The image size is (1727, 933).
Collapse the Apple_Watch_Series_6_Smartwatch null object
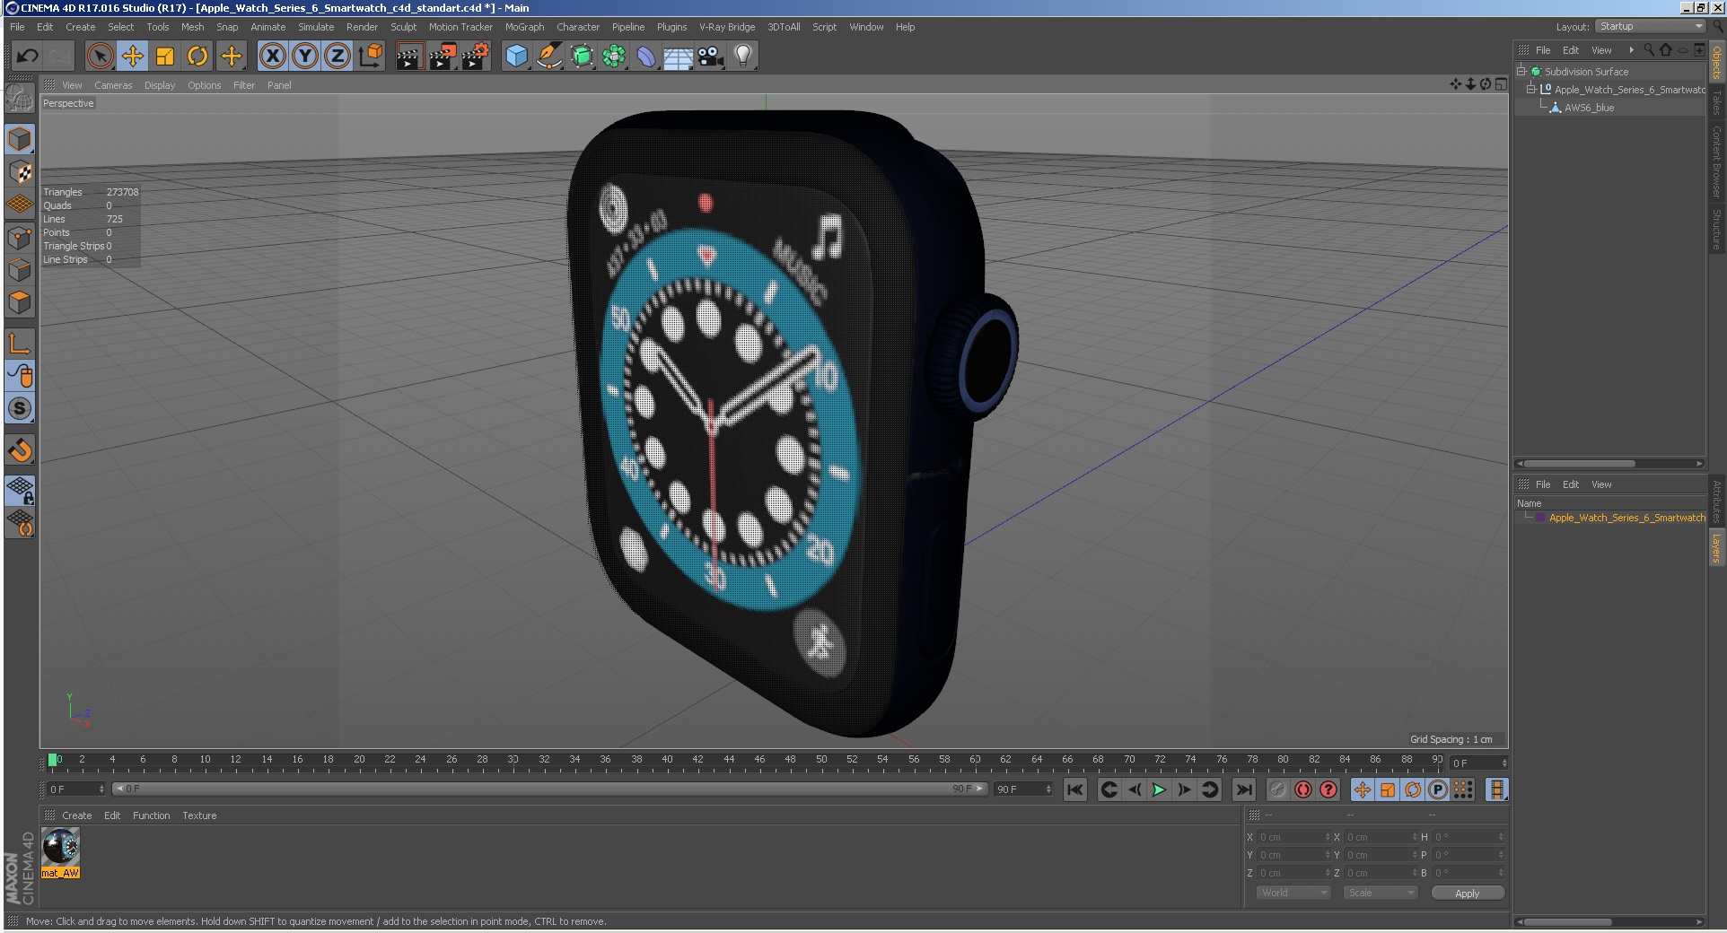pyautogui.click(x=1531, y=89)
